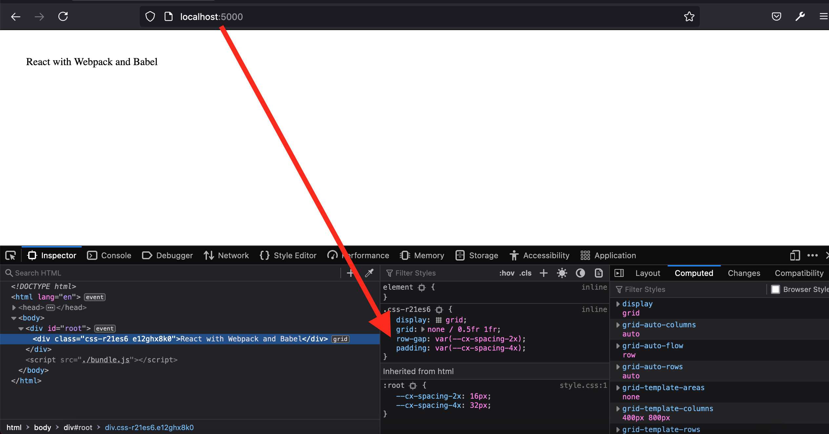829x434 pixels.
Task: Expand the head element in markup tree
Action: tap(14, 307)
